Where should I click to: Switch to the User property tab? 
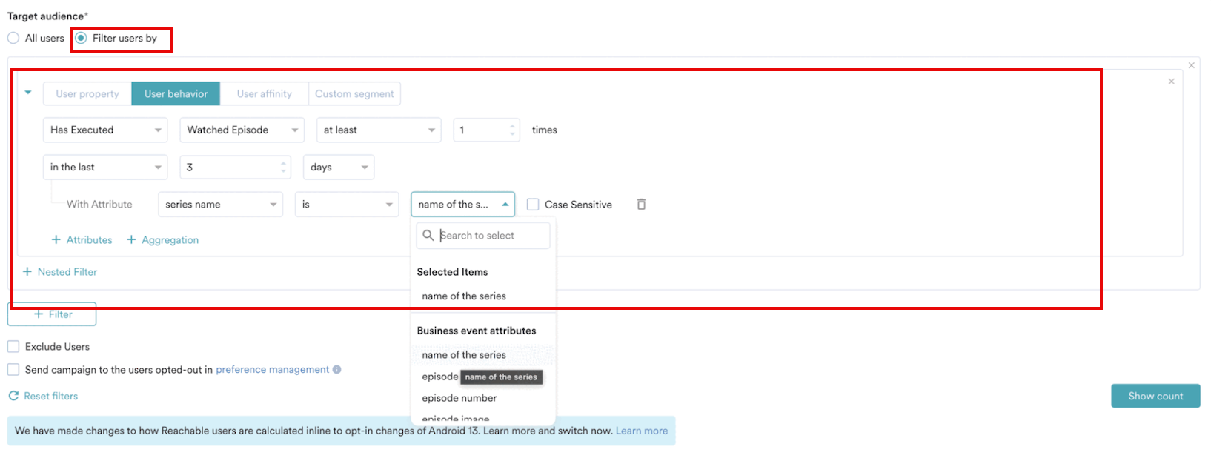point(87,94)
